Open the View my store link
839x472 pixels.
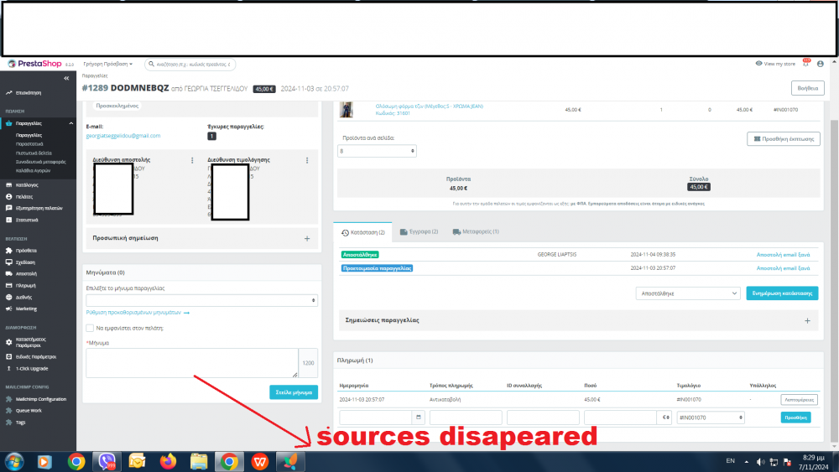tap(775, 64)
